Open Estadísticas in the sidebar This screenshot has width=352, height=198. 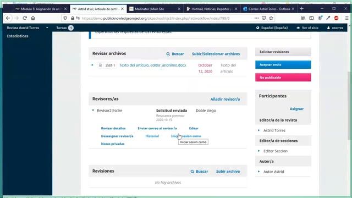[18, 36]
